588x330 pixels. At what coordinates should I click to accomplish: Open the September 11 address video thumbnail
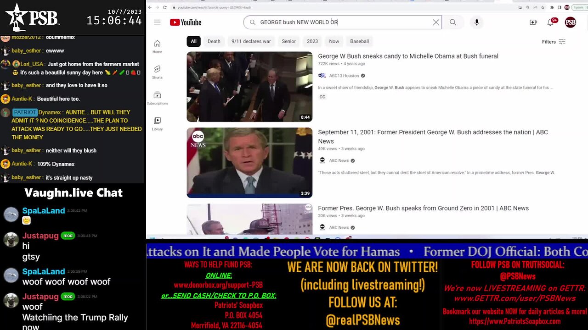click(x=249, y=163)
